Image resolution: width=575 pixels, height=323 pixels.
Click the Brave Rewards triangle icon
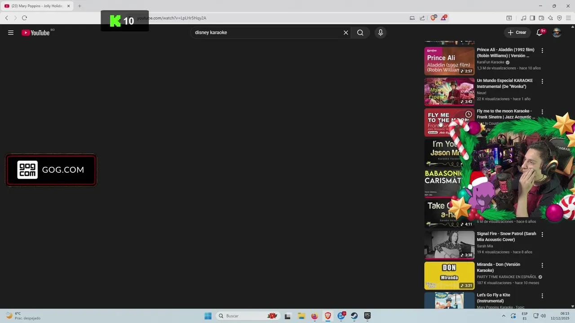click(444, 17)
